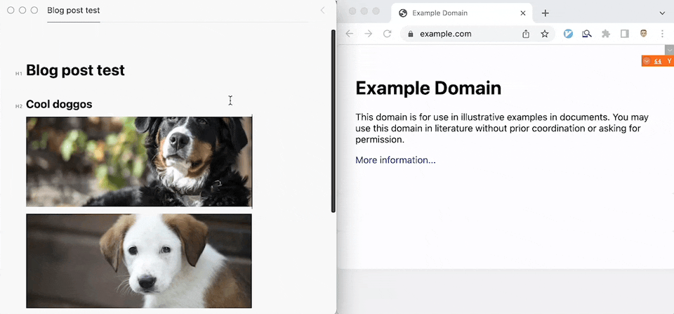674x314 pixels.
Task: Bookmark this page with the star icon
Action: pyautogui.click(x=545, y=34)
